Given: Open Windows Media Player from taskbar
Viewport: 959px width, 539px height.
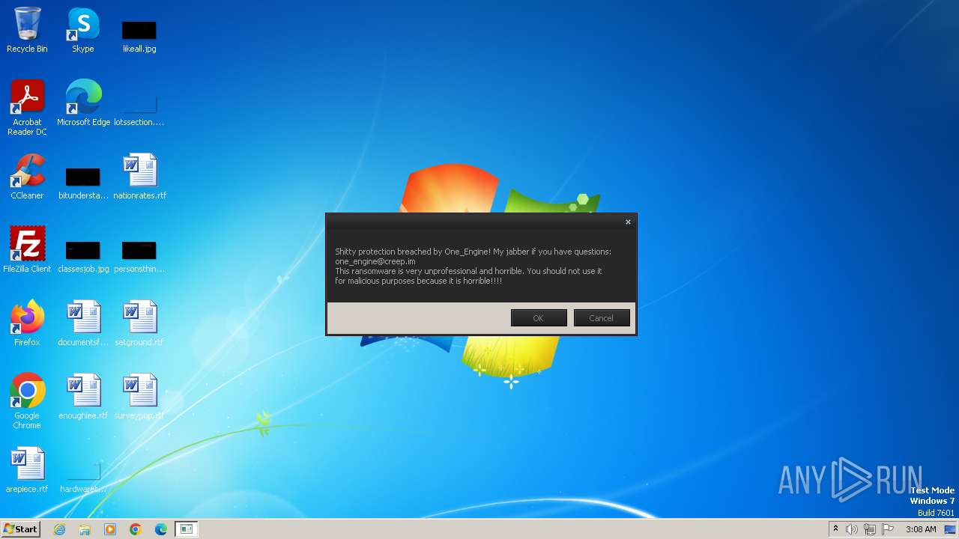Looking at the screenshot, I should [x=110, y=529].
